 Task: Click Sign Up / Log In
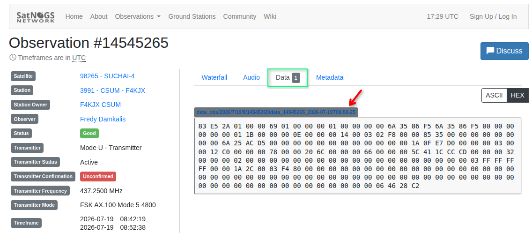[493, 16]
